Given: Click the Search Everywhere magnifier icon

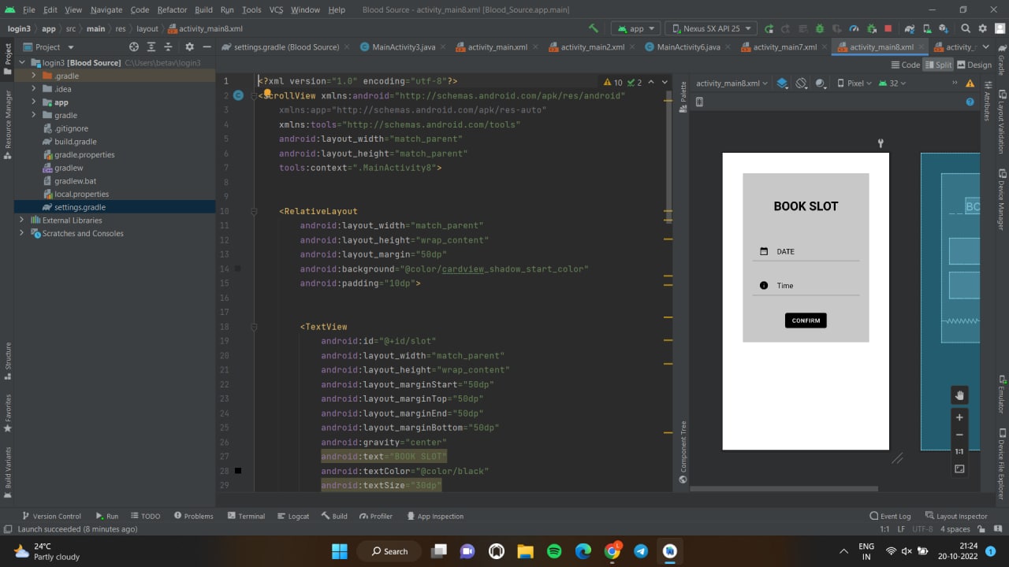Looking at the screenshot, I should pyautogui.click(x=966, y=28).
